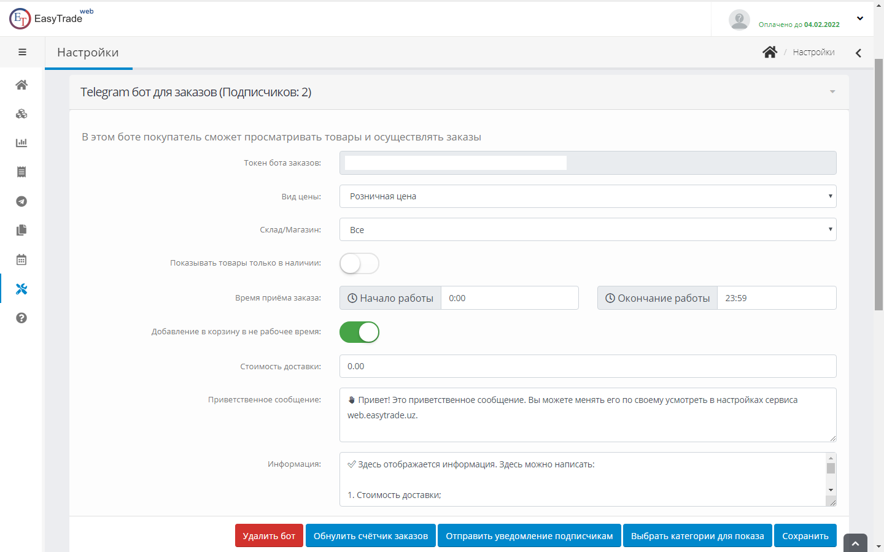Click the Удалить бот button
The height and width of the screenshot is (552, 884).
[269, 535]
